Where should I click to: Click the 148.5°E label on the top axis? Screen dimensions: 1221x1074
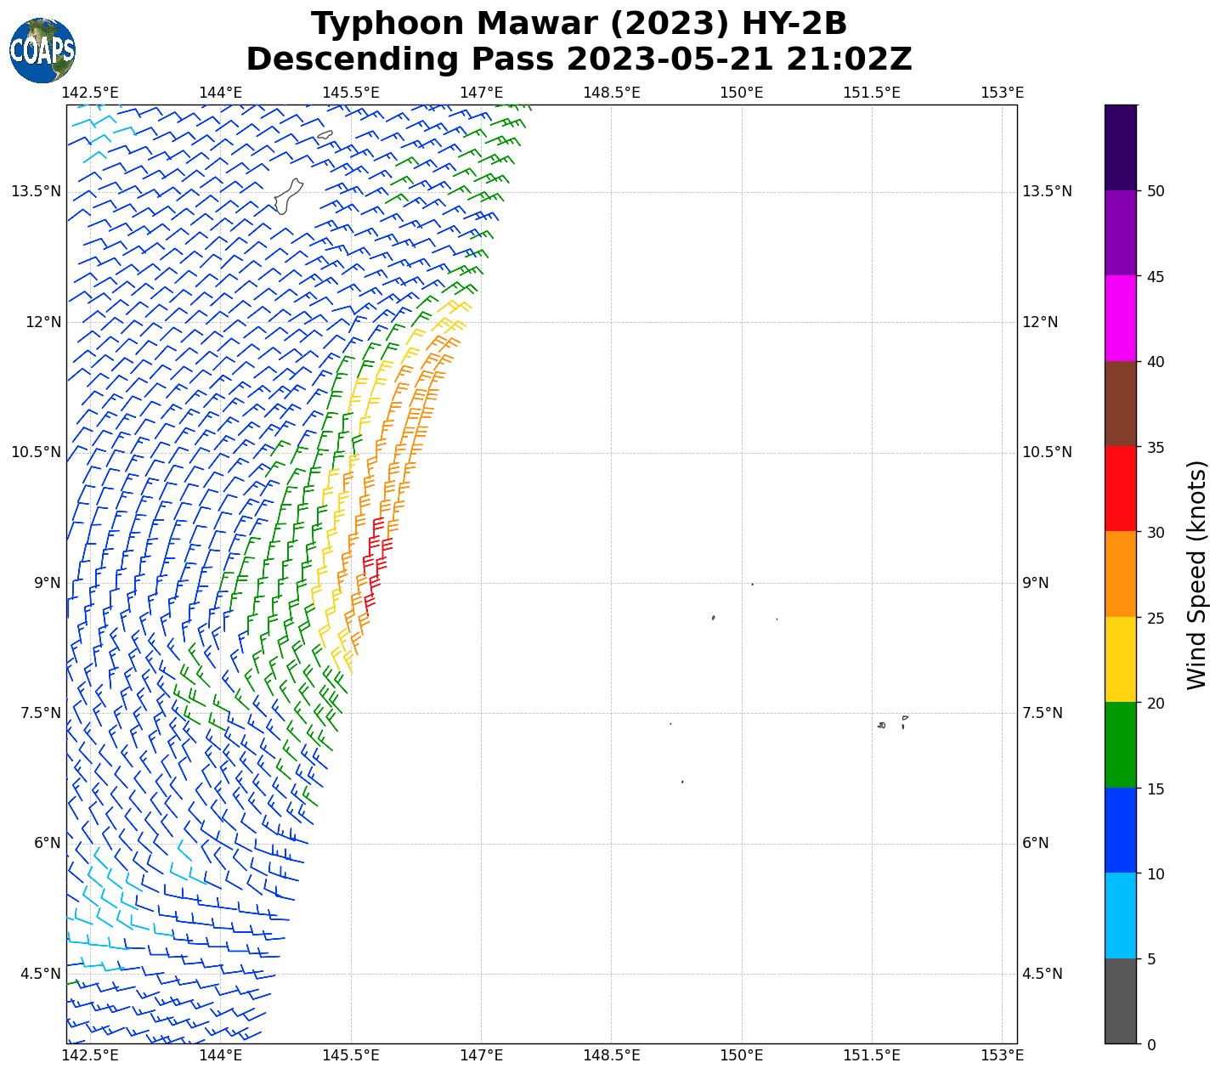click(x=611, y=92)
